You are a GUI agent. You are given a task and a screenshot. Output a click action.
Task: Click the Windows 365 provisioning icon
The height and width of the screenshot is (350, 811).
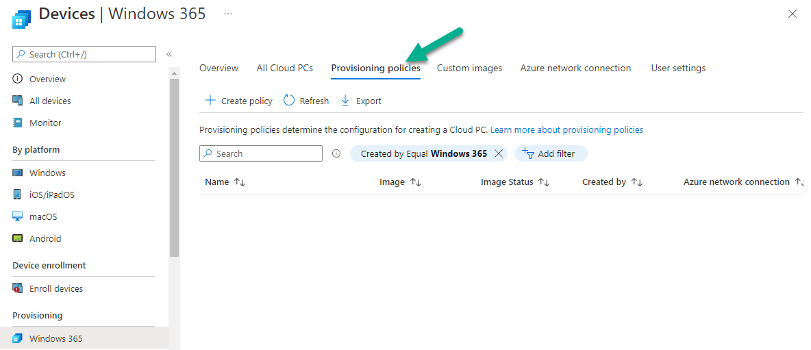[x=18, y=338]
